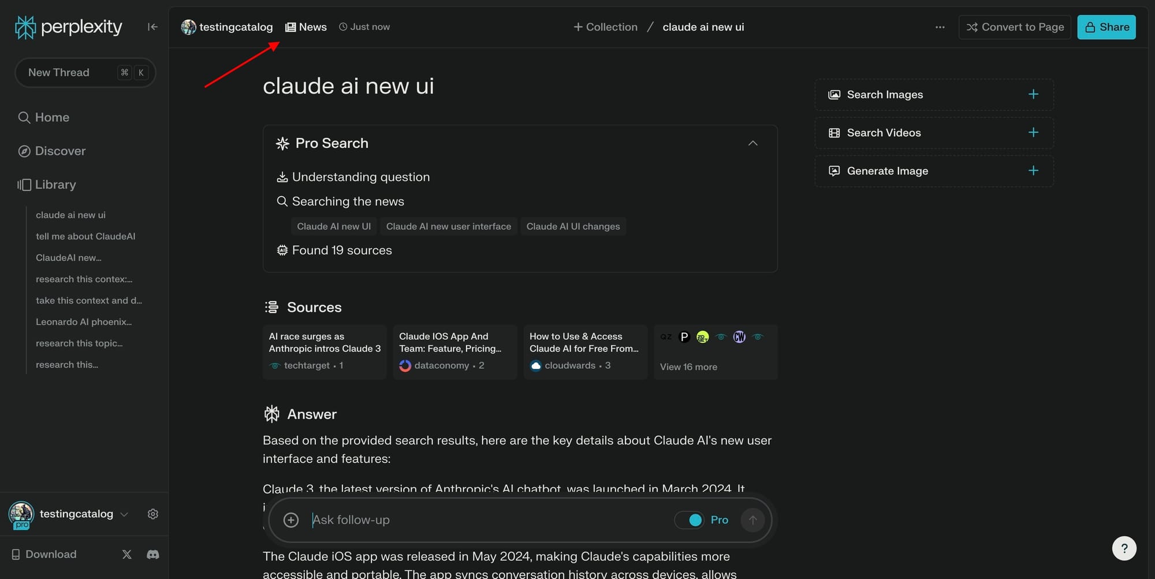Screen dimensions: 1155x579
Task: Click Convert to Page button
Action: click(x=1015, y=27)
